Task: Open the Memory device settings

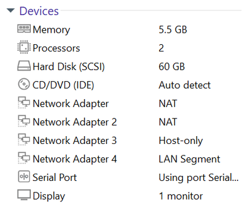Action: click(x=51, y=30)
